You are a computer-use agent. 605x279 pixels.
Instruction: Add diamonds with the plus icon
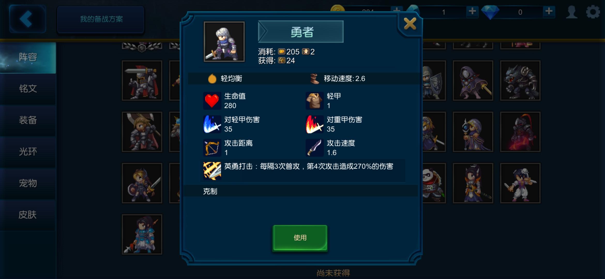(549, 11)
